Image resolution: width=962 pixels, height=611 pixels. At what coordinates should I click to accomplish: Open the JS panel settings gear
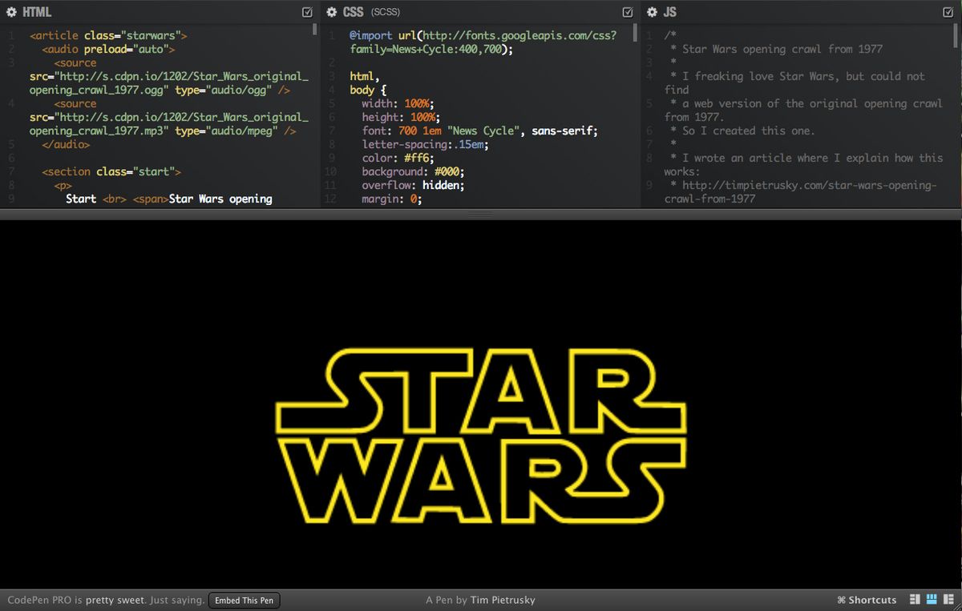point(651,11)
